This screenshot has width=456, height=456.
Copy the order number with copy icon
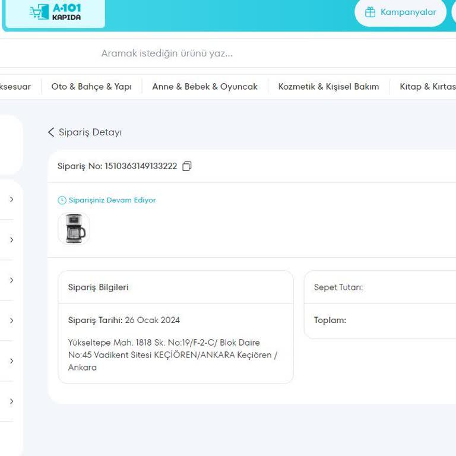pyautogui.click(x=187, y=166)
